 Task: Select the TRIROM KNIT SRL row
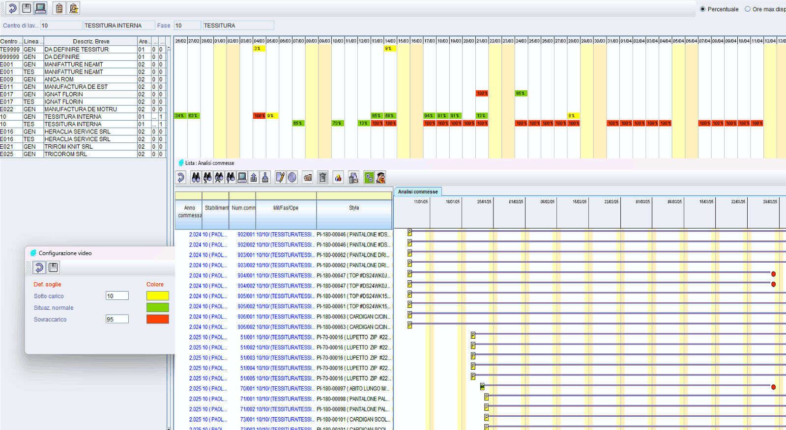(82, 147)
